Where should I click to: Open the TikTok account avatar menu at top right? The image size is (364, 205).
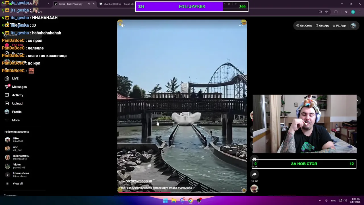click(x=353, y=26)
